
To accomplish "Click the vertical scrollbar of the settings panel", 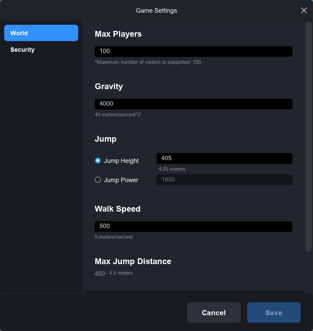I will tap(309, 137).
